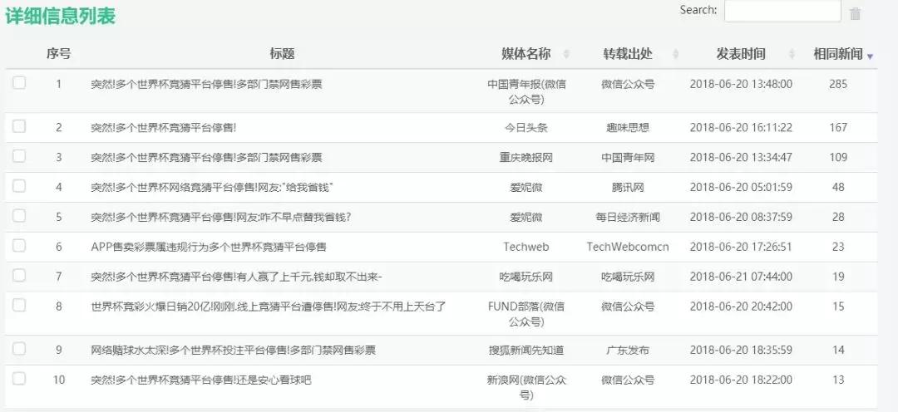Click source cell 腾讯网

628,187
